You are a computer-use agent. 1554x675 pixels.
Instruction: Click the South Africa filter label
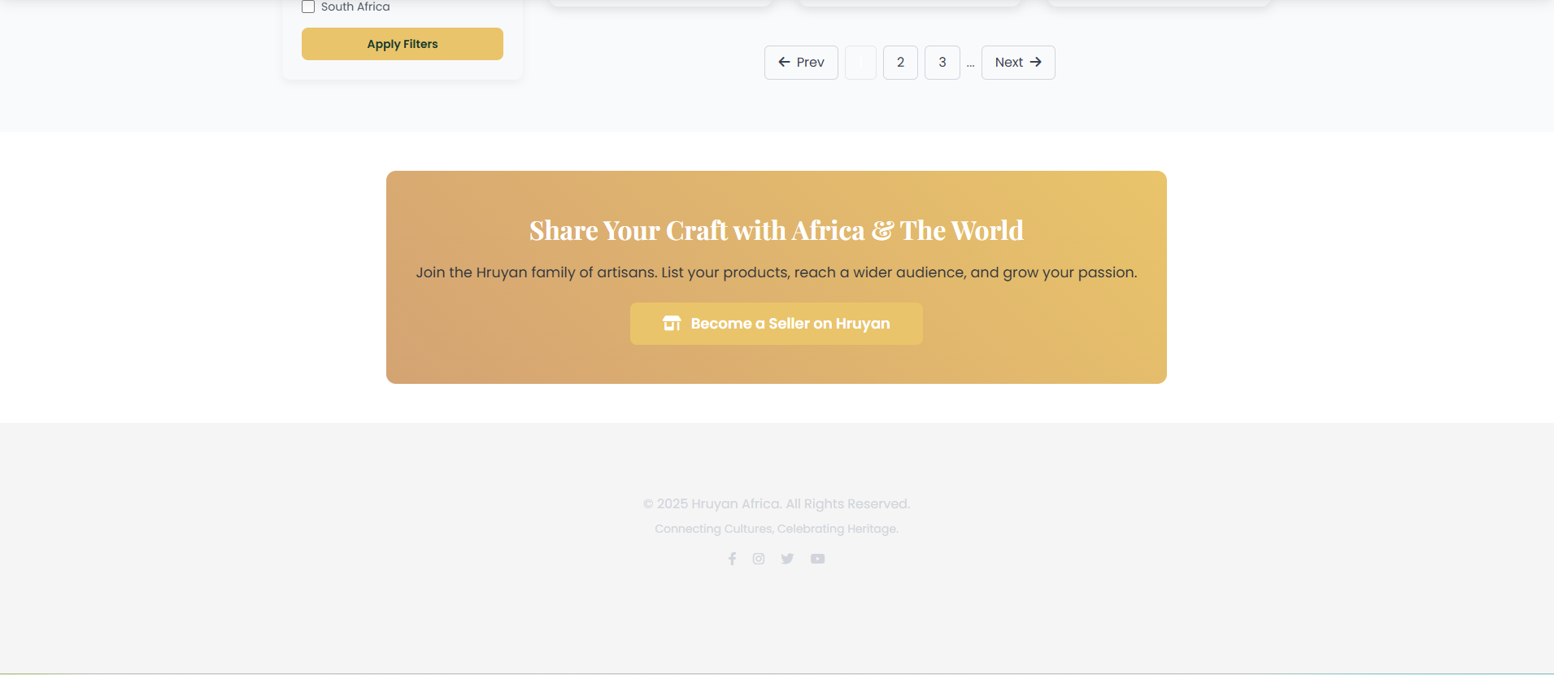355,7
